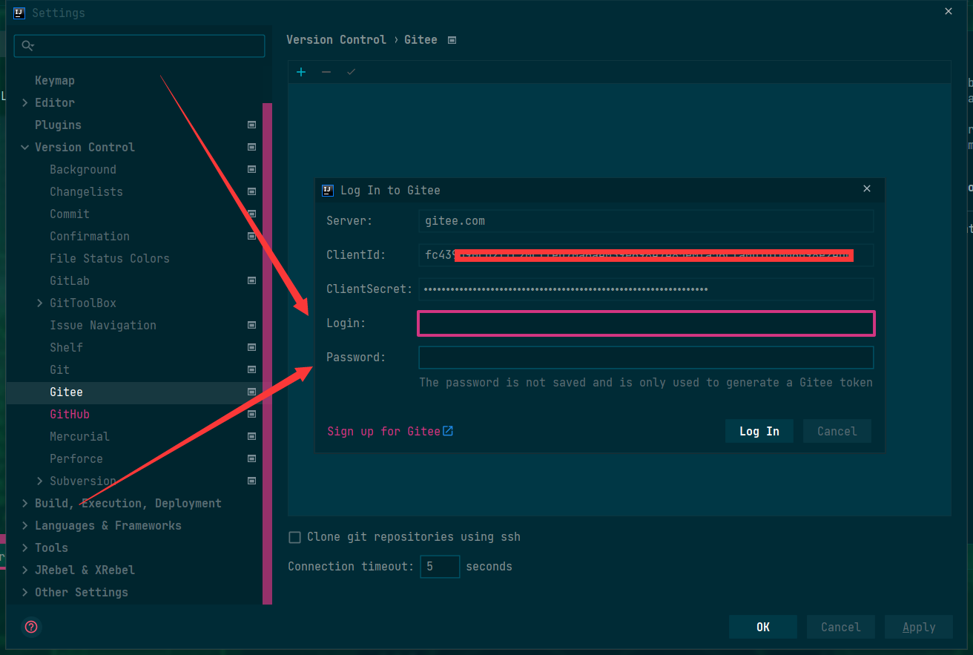
Task: Expand the GitToolBox node
Action: click(40, 303)
